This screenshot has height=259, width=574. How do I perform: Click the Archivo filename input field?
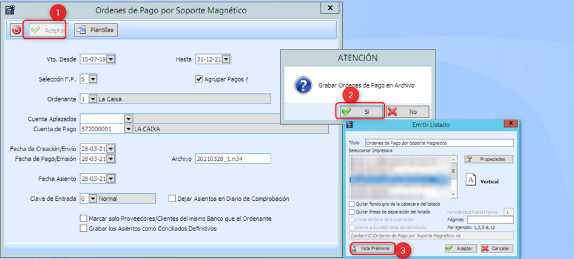pyautogui.click(x=232, y=159)
